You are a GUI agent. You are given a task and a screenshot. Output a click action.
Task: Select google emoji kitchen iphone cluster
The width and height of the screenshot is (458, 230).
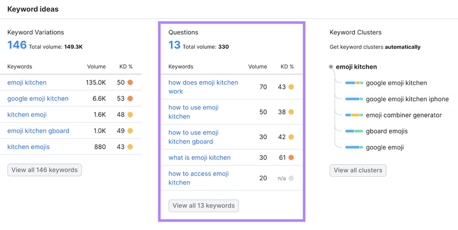pos(407,99)
